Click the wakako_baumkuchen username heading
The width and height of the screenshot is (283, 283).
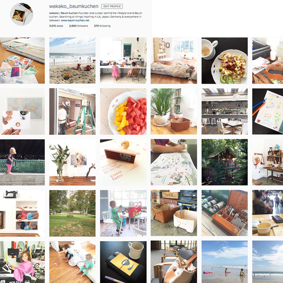point(74,6)
